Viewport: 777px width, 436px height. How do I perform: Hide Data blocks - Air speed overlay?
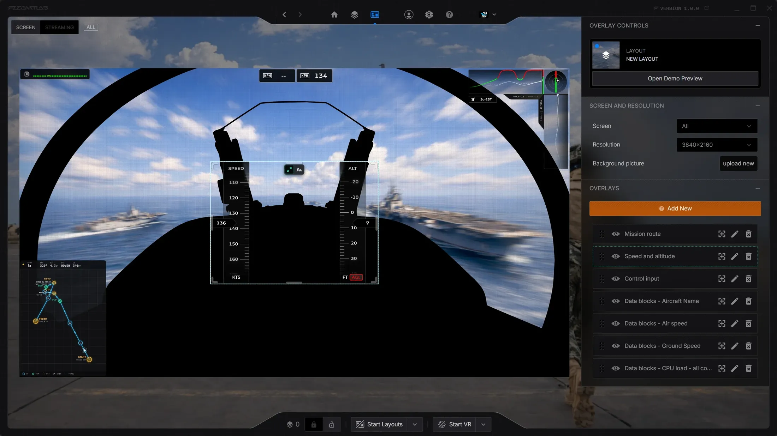[616, 323]
